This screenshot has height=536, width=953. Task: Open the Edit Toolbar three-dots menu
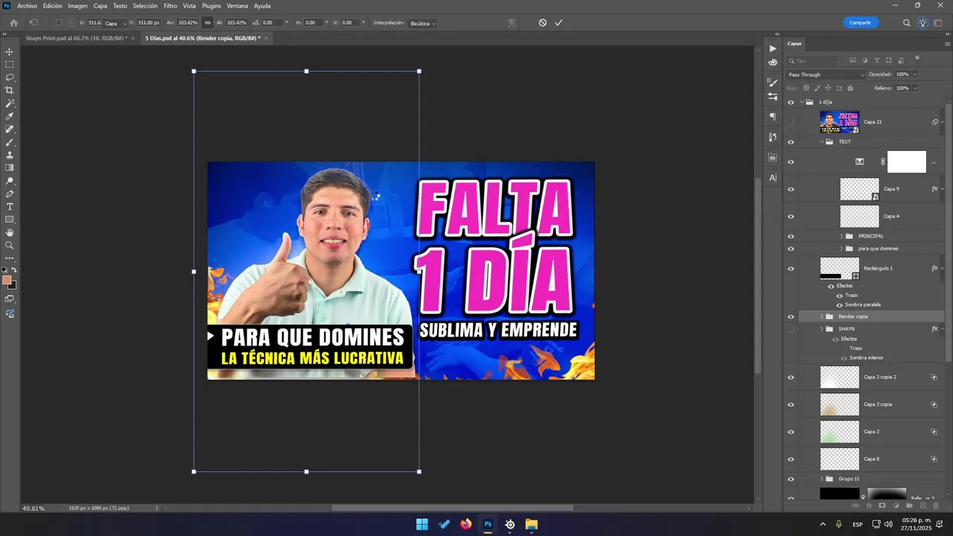click(x=10, y=258)
